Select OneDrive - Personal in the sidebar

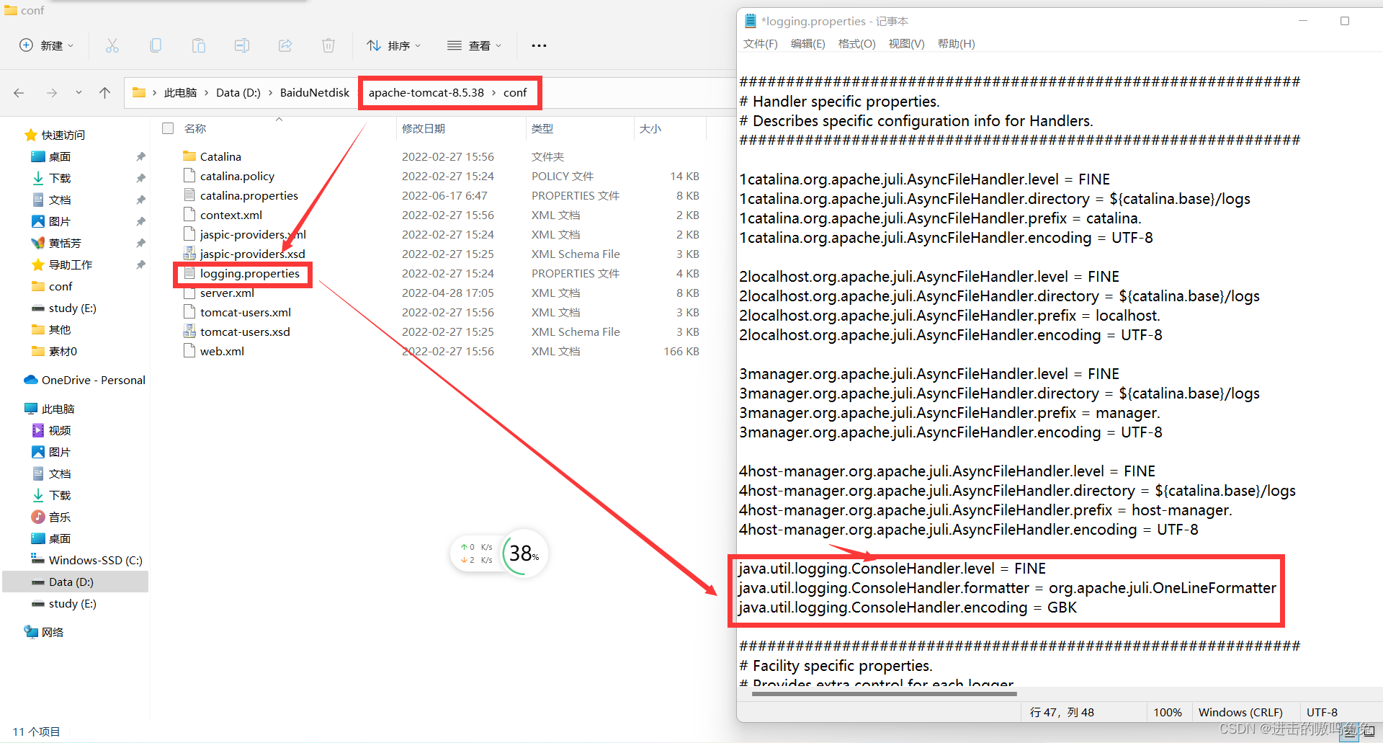[84, 380]
